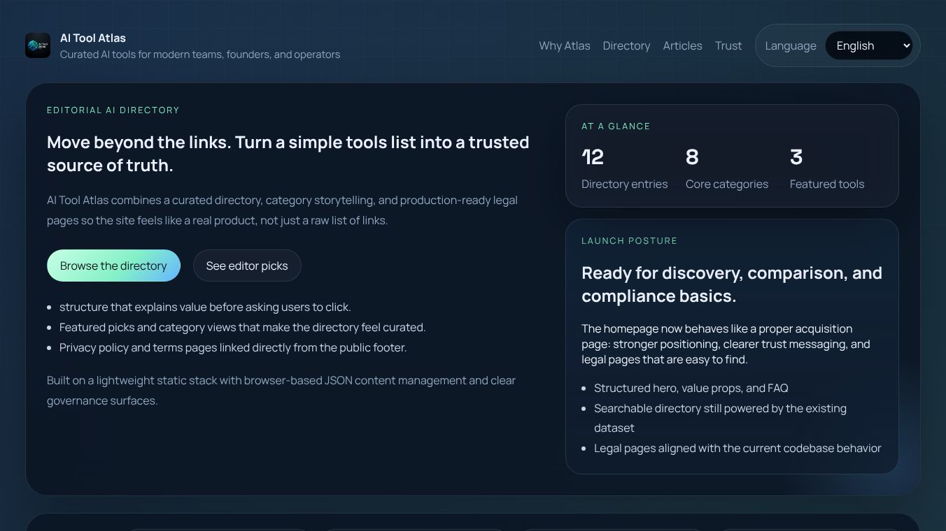Screen dimensions: 946x531
Task: Click 'Structured hero, value props, and FAQ' bullet
Action: tap(691, 388)
